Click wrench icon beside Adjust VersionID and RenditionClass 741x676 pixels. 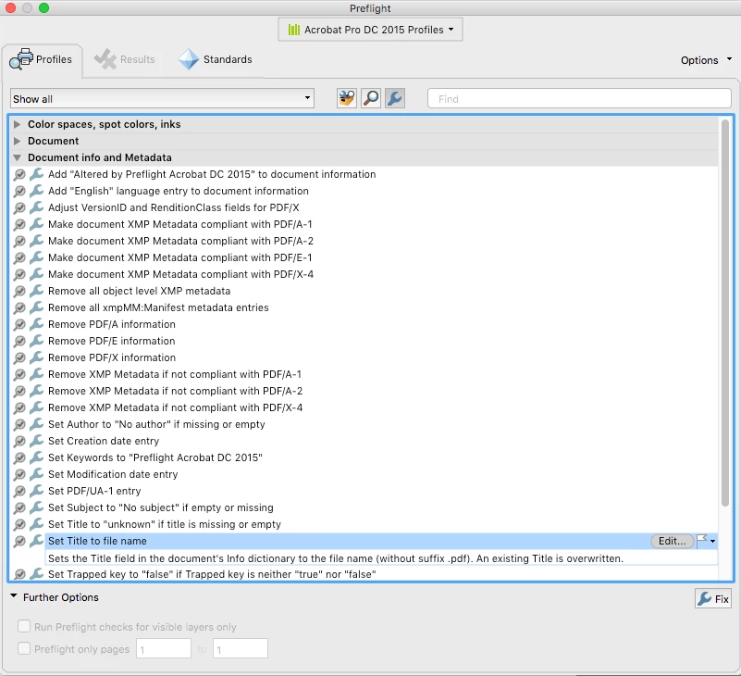coord(36,207)
